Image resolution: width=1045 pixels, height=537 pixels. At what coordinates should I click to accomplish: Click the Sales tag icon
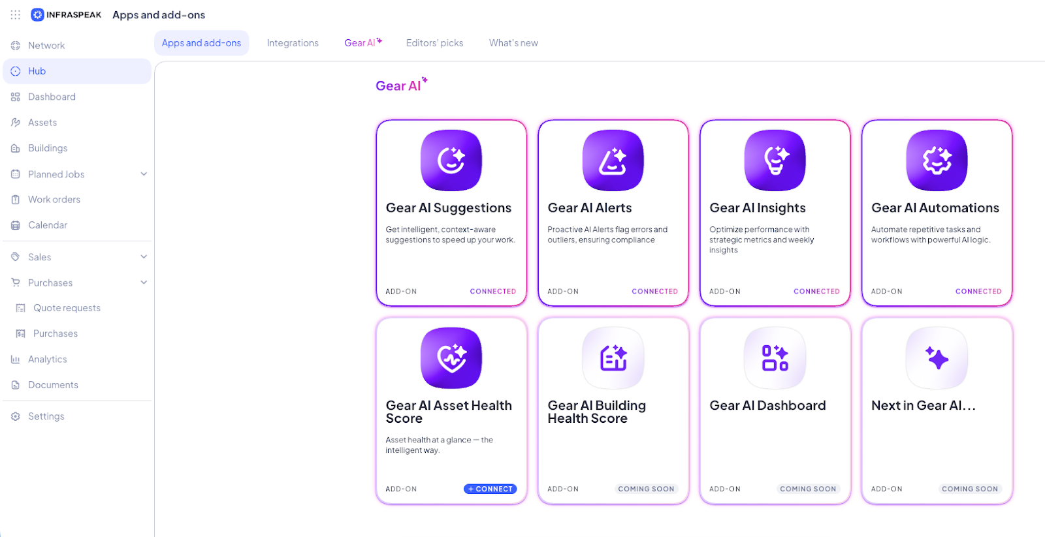coord(16,257)
